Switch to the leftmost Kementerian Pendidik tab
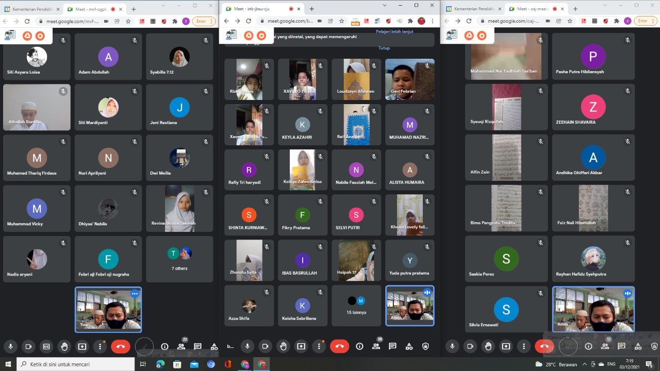The height and width of the screenshot is (371, 660). pos(31,9)
